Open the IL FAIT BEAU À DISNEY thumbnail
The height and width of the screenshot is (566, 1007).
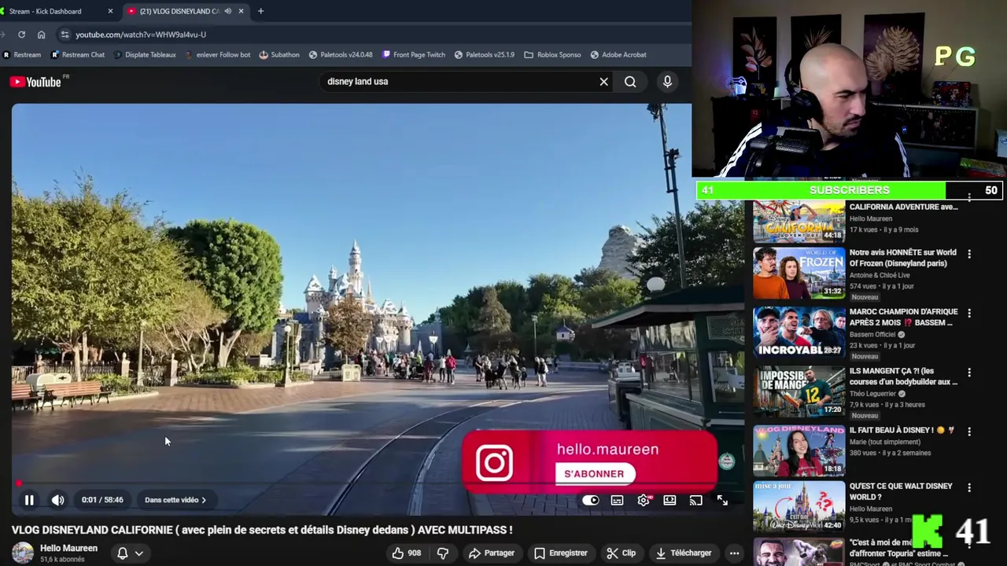[799, 451]
